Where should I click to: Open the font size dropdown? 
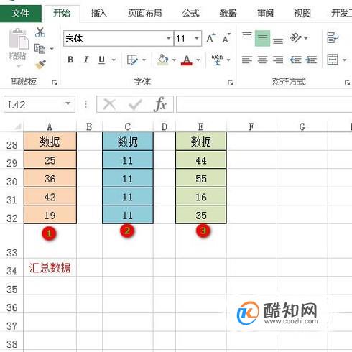[197, 38]
